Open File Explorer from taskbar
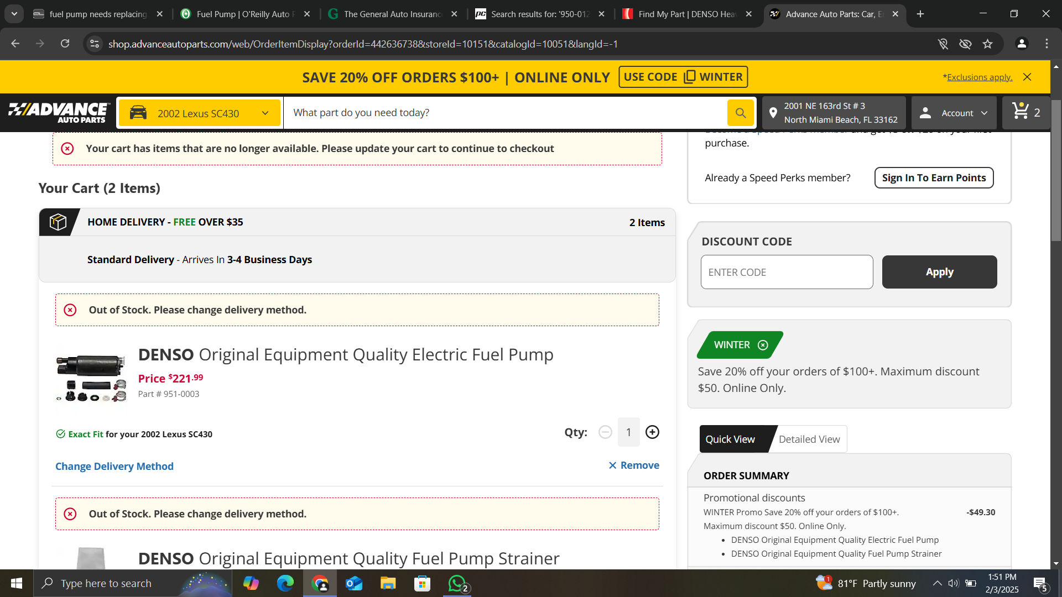 [388, 583]
